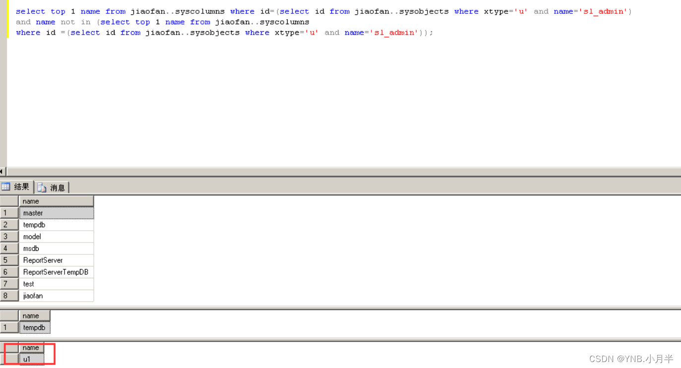Select the 'tempdb' cell in row 2
The width and height of the screenshot is (681, 368).
click(x=56, y=225)
